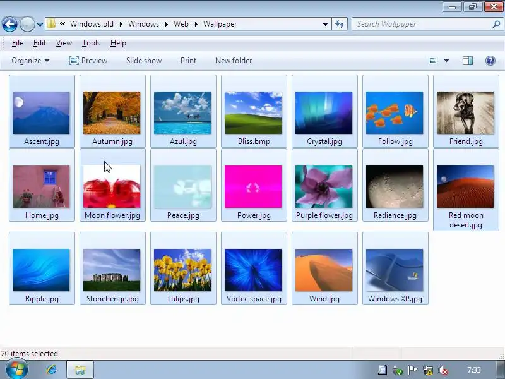
Task: Select Moon flower.jpg thumbnail
Action: [112, 185]
